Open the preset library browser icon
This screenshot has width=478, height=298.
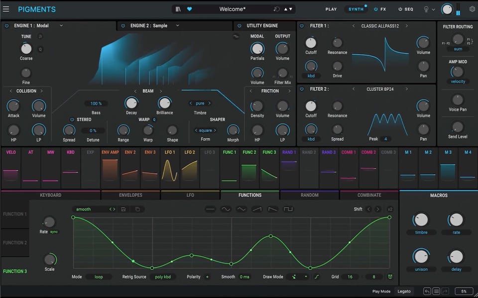point(178,9)
